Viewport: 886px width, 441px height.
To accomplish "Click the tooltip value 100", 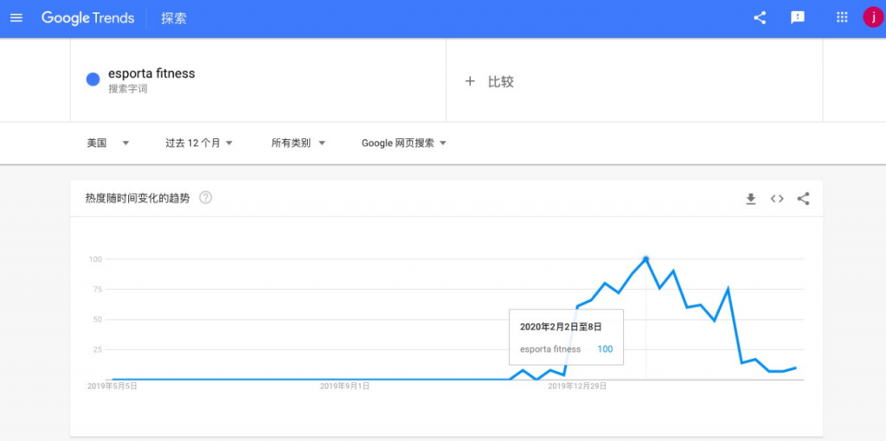I will tap(605, 349).
